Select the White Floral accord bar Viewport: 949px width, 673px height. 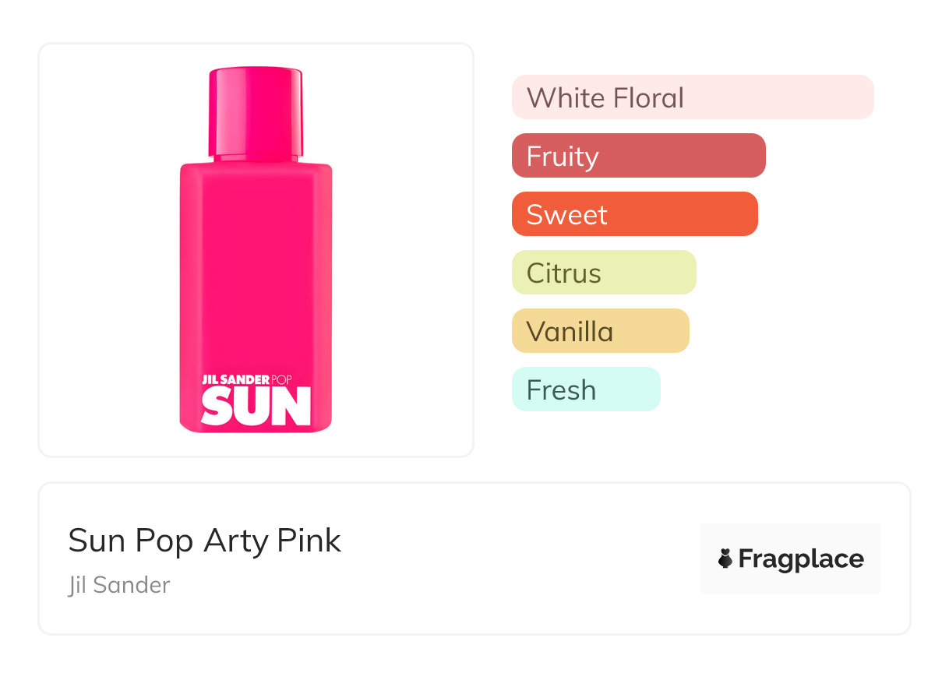click(693, 97)
